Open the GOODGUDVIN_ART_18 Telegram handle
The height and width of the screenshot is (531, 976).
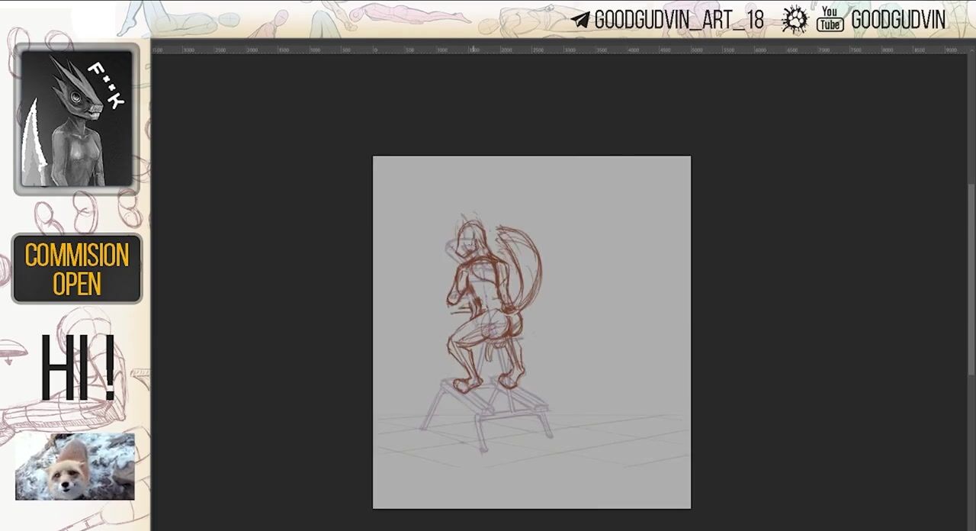678,21
